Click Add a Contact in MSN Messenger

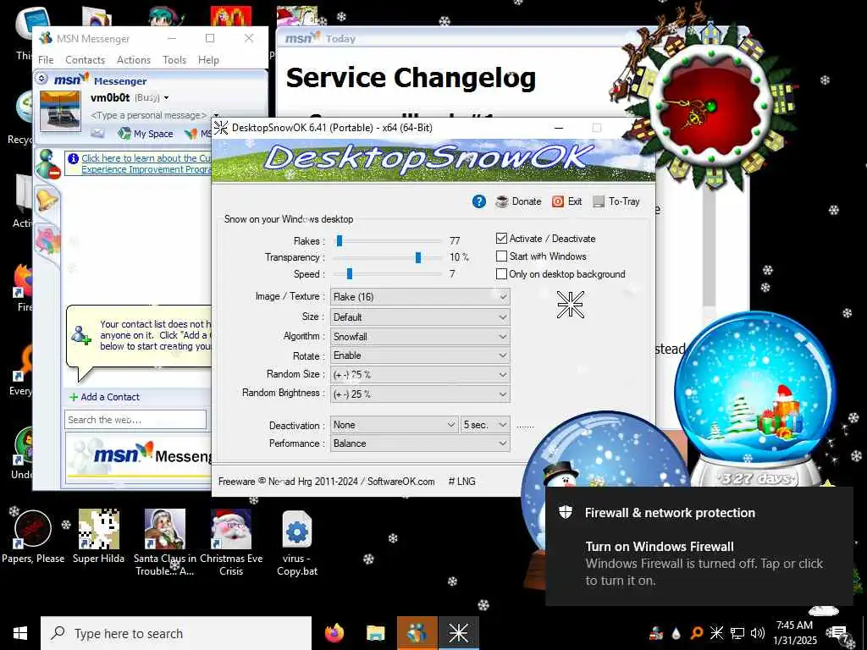click(104, 397)
